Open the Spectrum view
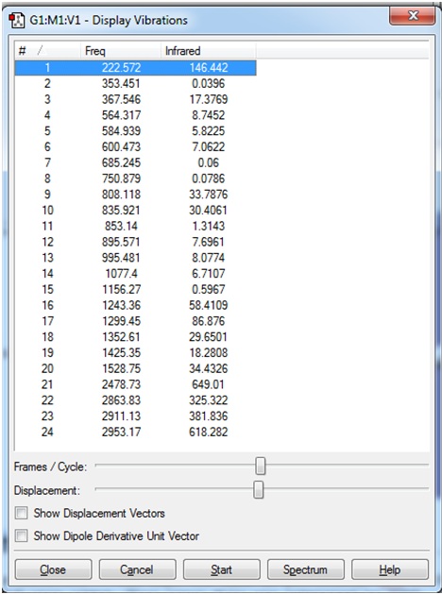Image resolution: width=442 pixels, height=594 pixels. (306, 569)
